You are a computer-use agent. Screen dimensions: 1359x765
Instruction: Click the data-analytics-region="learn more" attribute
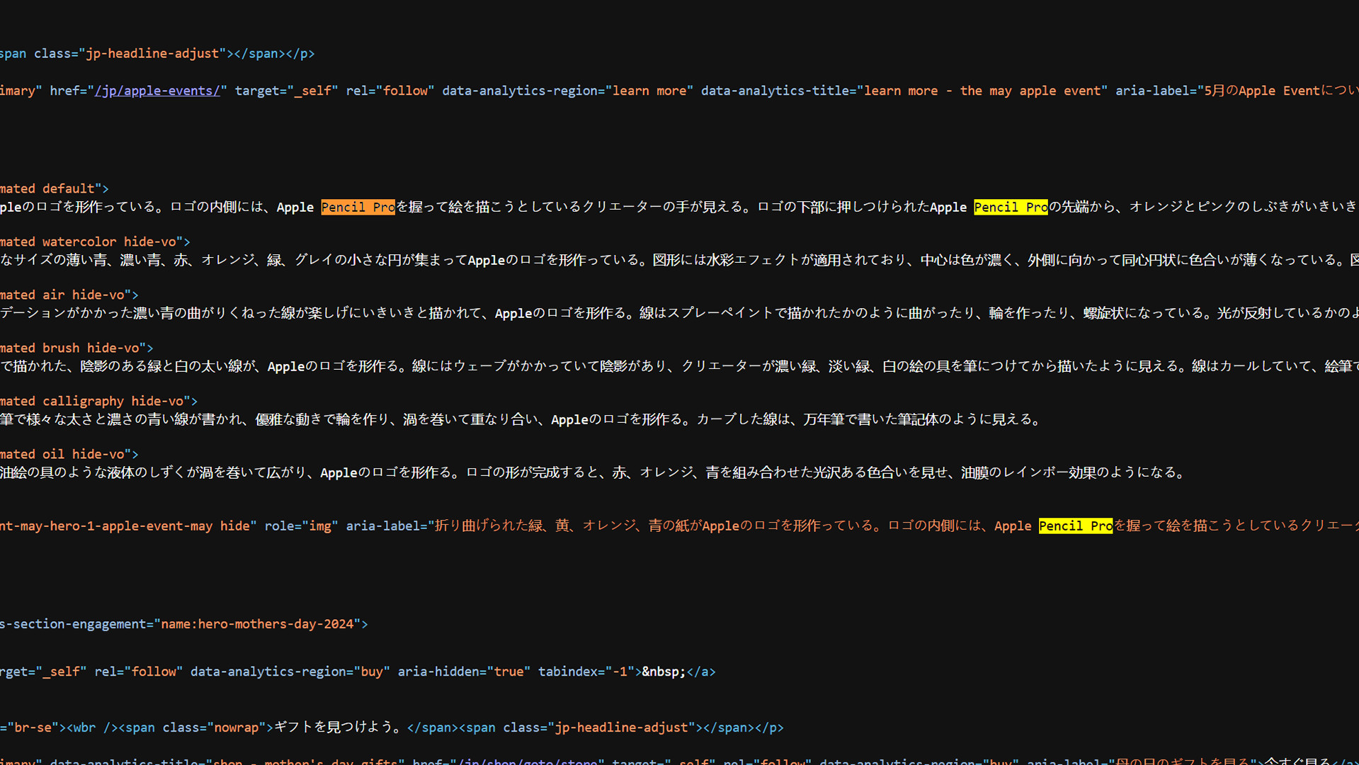click(x=567, y=91)
